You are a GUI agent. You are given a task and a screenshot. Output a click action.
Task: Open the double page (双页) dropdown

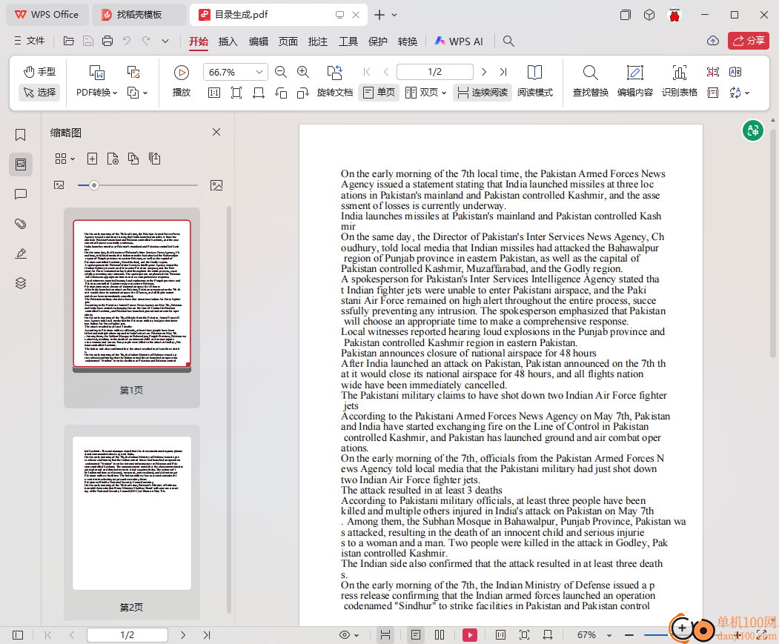point(425,93)
